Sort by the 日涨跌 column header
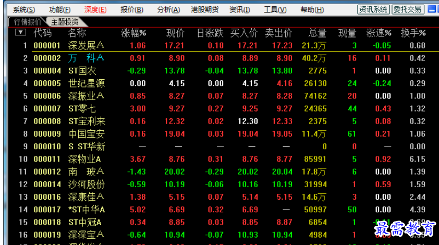The image size is (439, 245). (x=210, y=33)
